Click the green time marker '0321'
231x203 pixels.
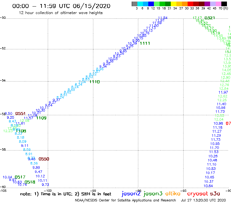(210, 18)
